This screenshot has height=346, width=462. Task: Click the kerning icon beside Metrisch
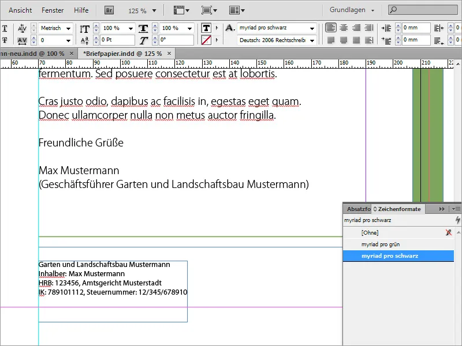(22, 28)
